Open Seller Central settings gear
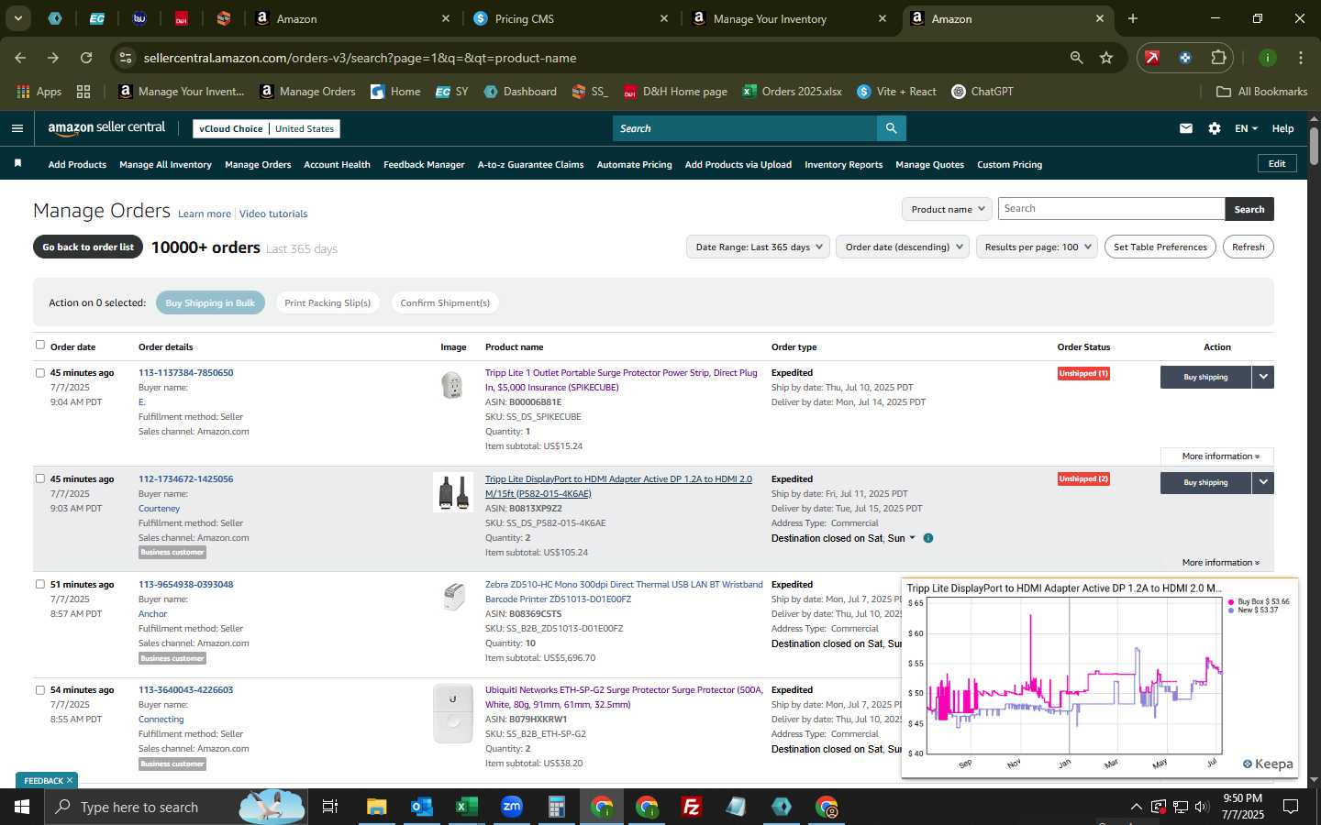 (x=1215, y=128)
